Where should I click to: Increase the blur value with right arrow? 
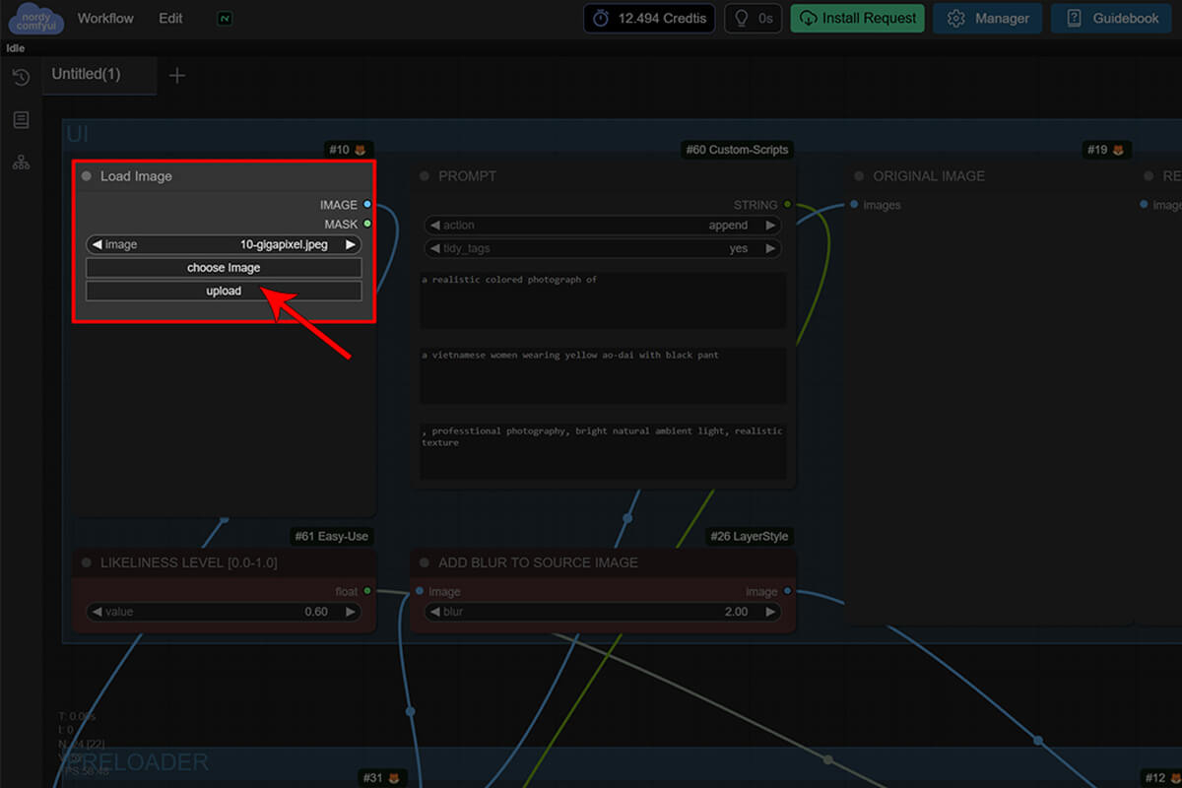tap(770, 612)
